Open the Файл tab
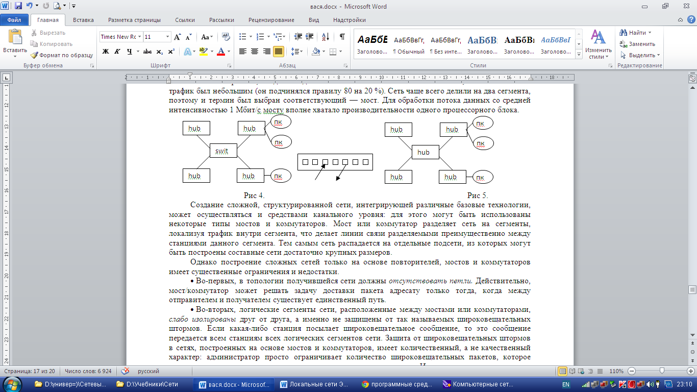 14,20
